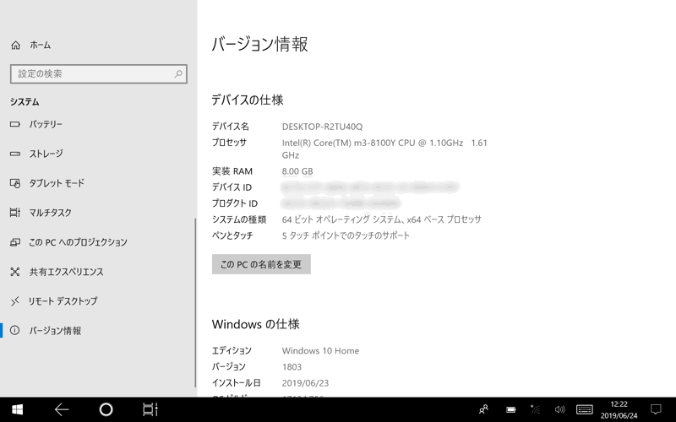This screenshot has height=422, width=676.
Task: Click the ホーム (Home) icon in the sidebar
Action: coord(15,45)
